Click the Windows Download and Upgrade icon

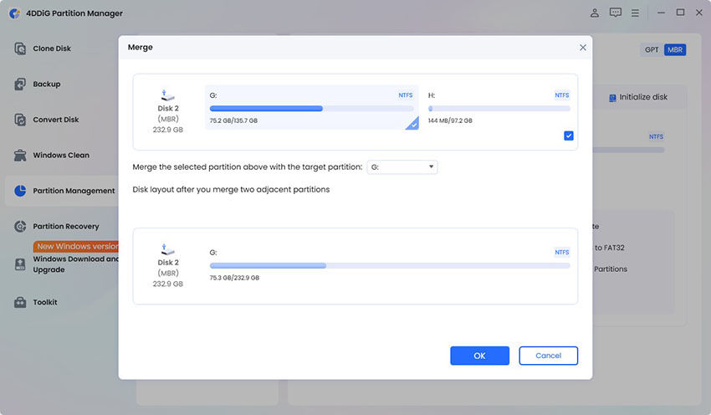point(20,264)
